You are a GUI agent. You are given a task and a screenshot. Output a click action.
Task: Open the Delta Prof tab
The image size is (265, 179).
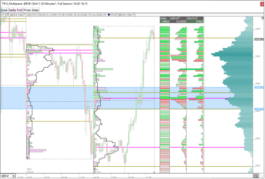(16, 10)
